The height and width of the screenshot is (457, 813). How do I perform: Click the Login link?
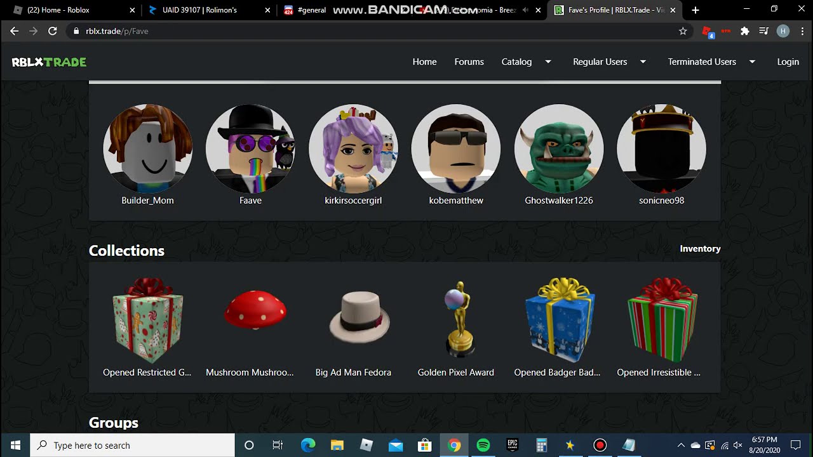point(788,62)
